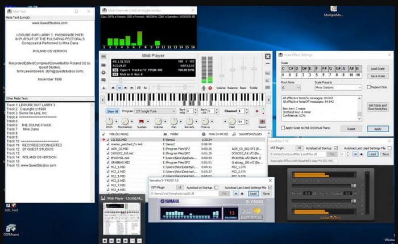
Task: Click the red Reset icon in Midi Player
Action: click(262, 121)
